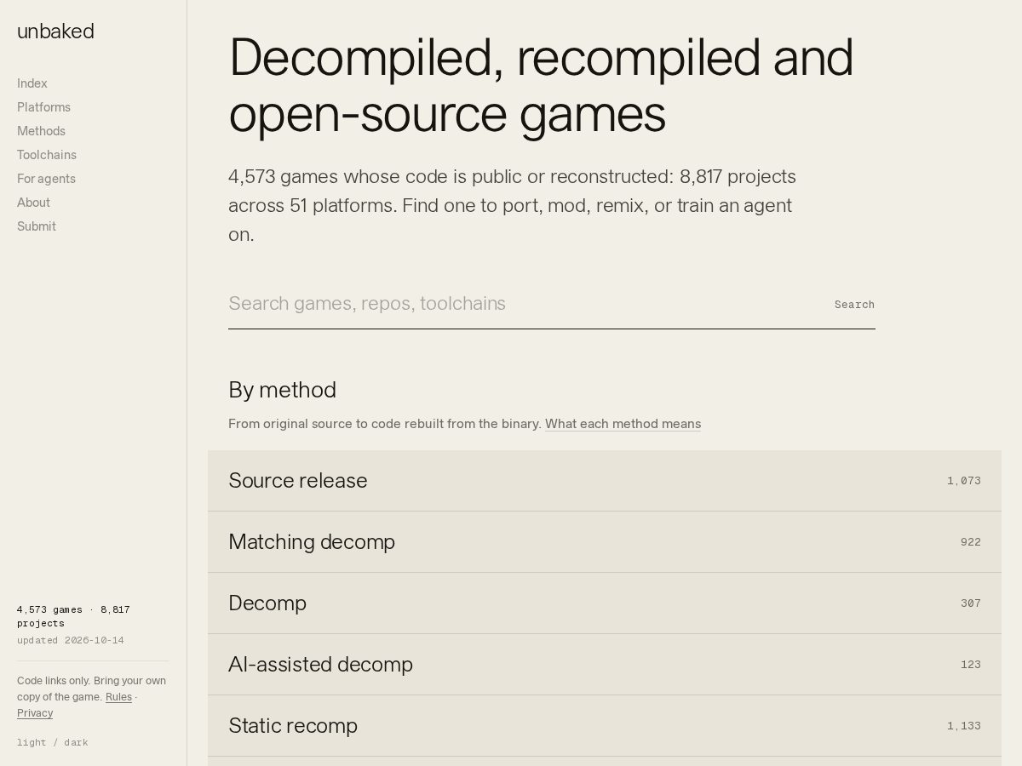Open the unbaked home logo
Screen dimensions: 1022x766
tap(55, 31)
